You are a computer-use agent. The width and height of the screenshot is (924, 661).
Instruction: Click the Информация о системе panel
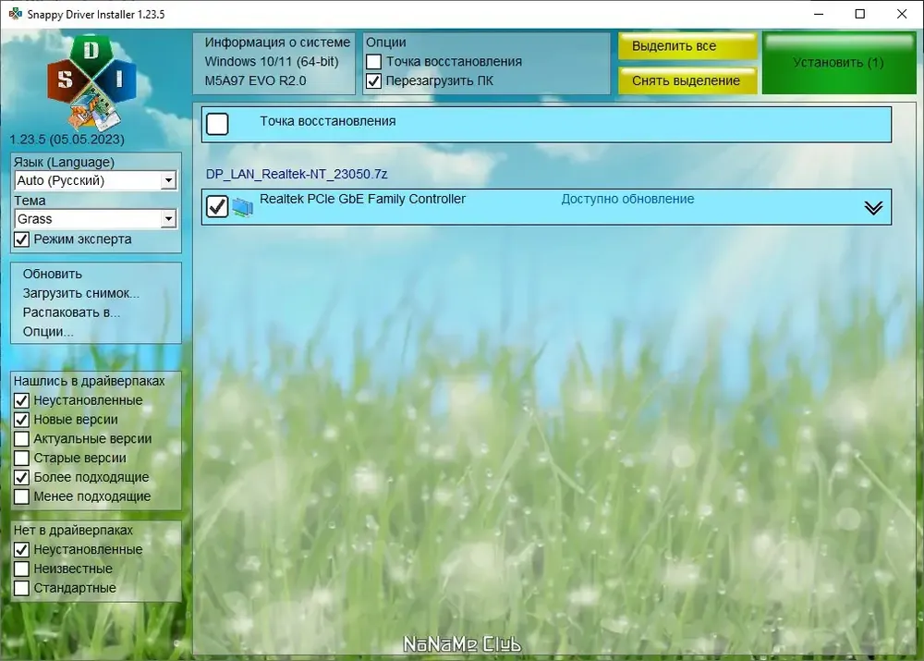click(x=274, y=63)
